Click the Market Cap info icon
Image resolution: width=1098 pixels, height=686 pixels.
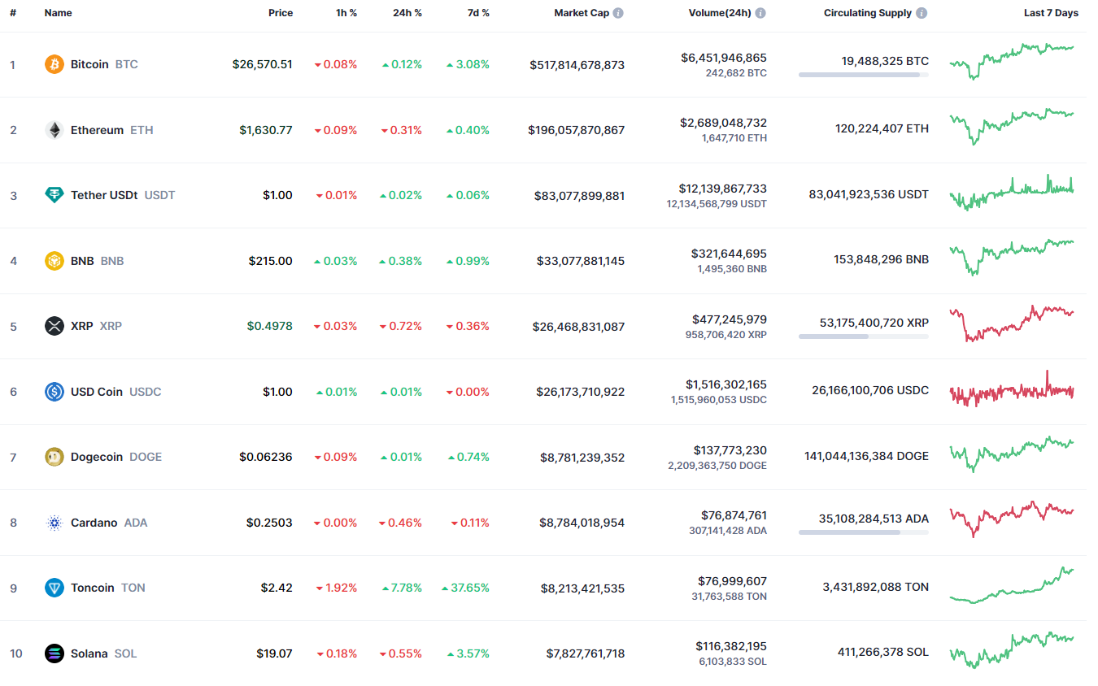[618, 13]
